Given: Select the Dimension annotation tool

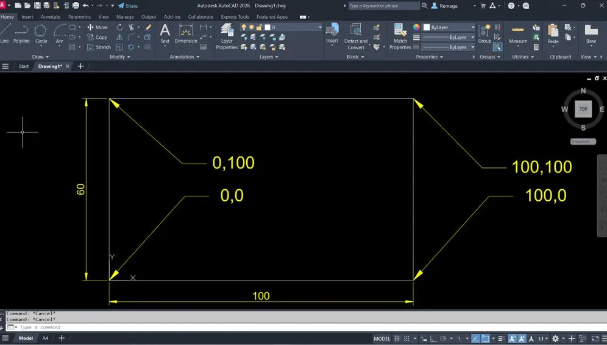Looking at the screenshot, I should [186, 33].
